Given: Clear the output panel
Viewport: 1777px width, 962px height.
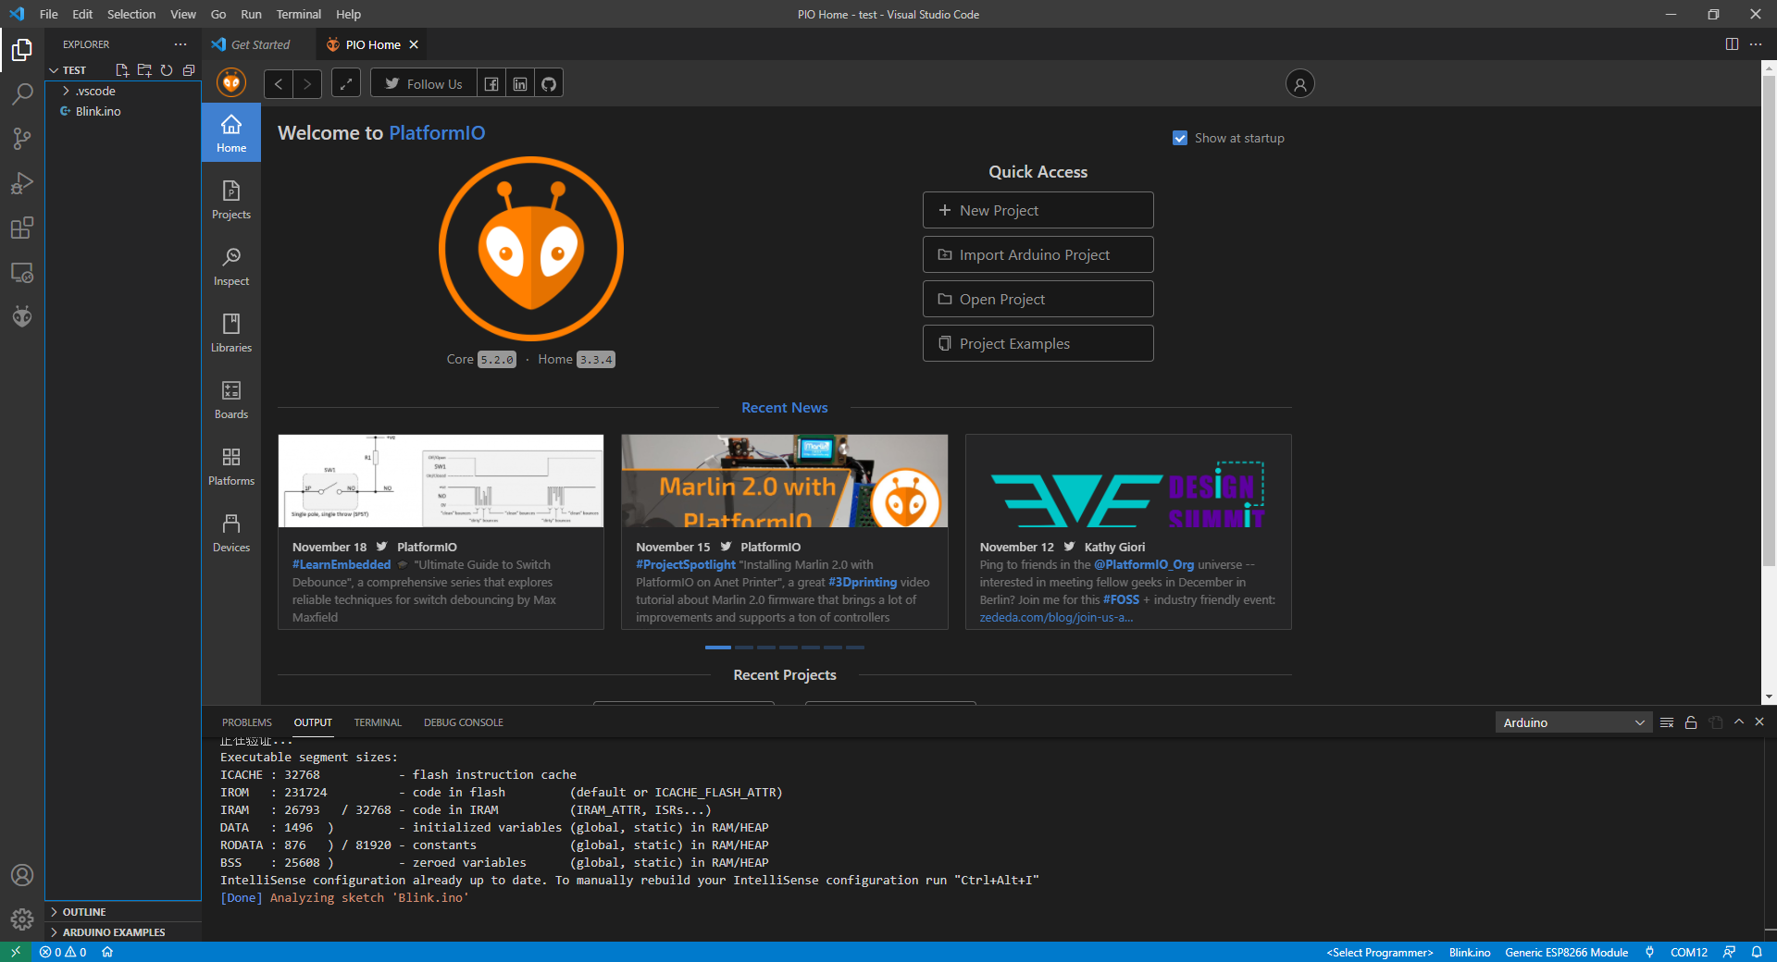Looking at the screenshot, I should (1667, 722).
